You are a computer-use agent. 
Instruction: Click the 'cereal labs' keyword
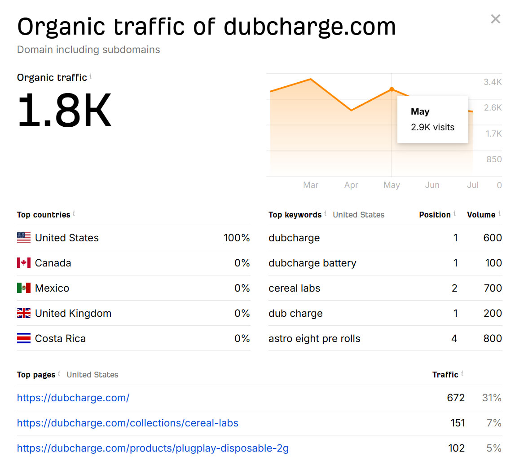(294, 288)
